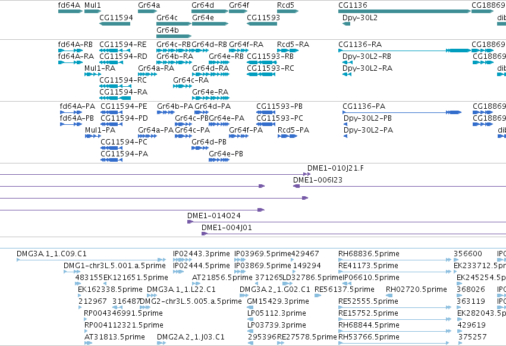Click EST DMG1-chr3L.5.001.a.5prime
Image resolution: width=506 pixels, height=346 pixels.
(115, 266)
